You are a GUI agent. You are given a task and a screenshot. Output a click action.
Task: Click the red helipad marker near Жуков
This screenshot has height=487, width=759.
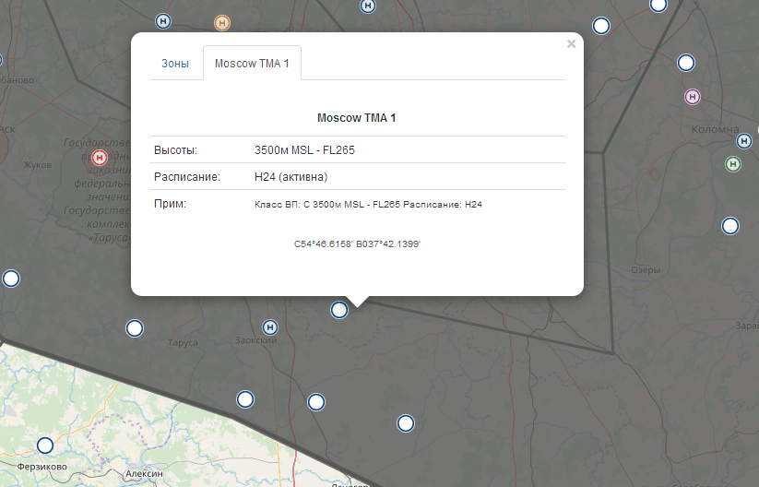[100, 158]
